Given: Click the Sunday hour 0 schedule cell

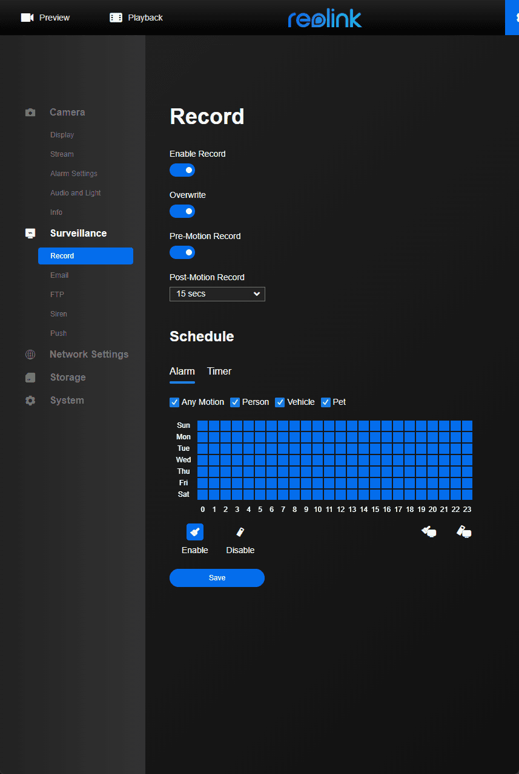Looking at the screenshot, I should [202, 425].
